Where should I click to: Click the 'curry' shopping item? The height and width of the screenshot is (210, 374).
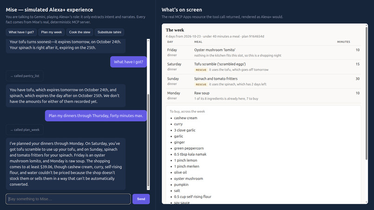tap(178, 124)
